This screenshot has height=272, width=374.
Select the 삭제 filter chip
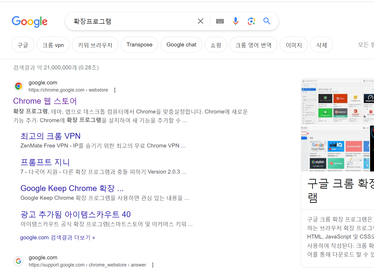click(322, 45)
